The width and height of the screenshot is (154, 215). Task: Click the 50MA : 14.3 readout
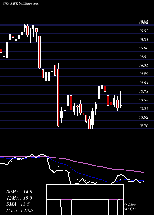coord(19,192)
